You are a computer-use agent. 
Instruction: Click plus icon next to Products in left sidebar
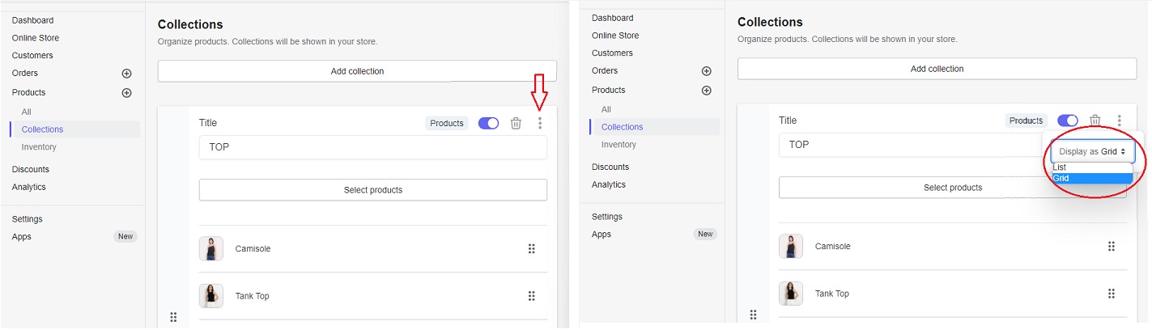(x=126, y=93)
